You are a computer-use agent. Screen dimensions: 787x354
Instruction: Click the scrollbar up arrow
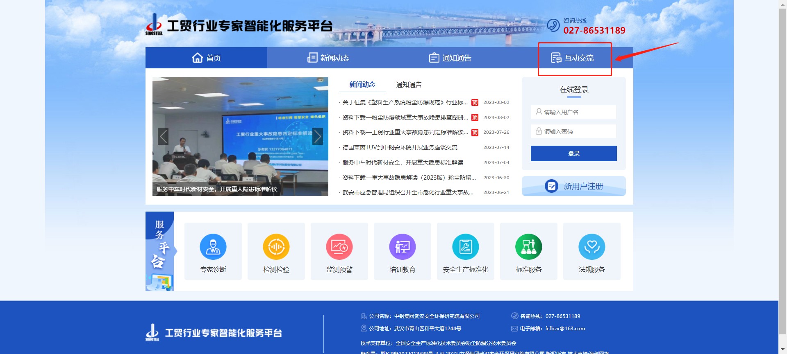[x=782, y=3]
